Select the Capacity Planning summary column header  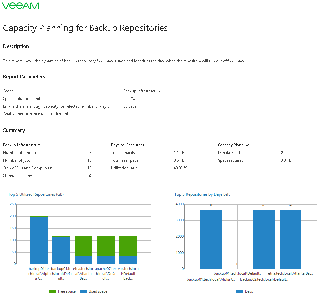click(x=233, y=145)
